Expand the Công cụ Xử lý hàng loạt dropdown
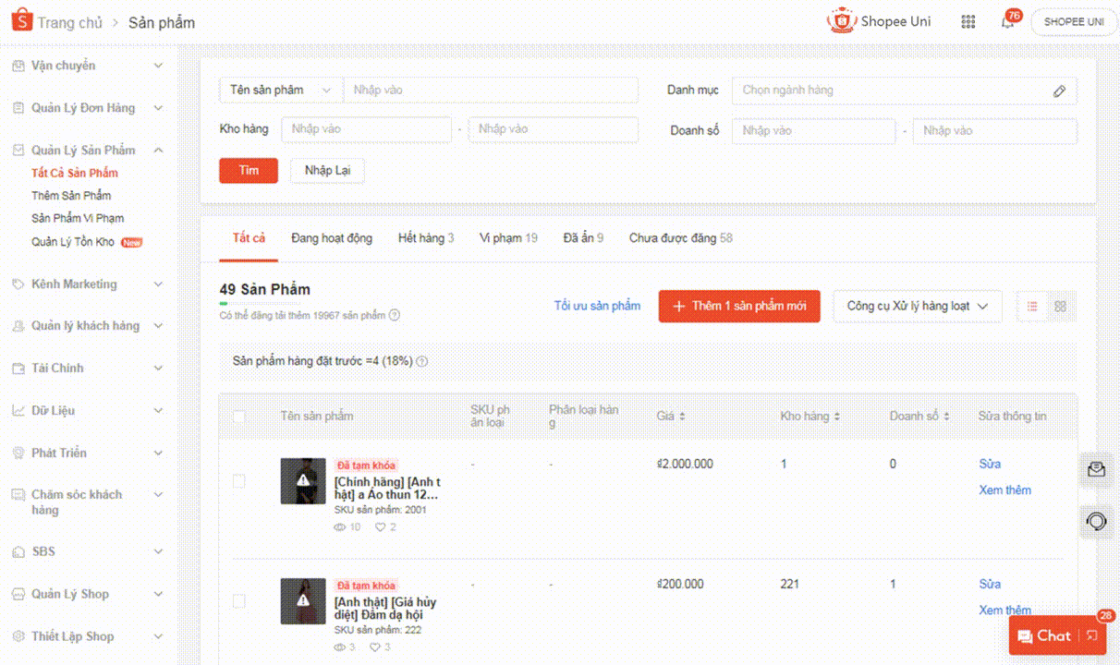The image size is (1120, 665). coord(917,305)
